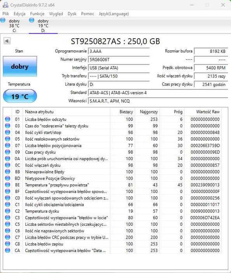
Task: Click status orb of attribute BB row
Action: coord(7,172)
